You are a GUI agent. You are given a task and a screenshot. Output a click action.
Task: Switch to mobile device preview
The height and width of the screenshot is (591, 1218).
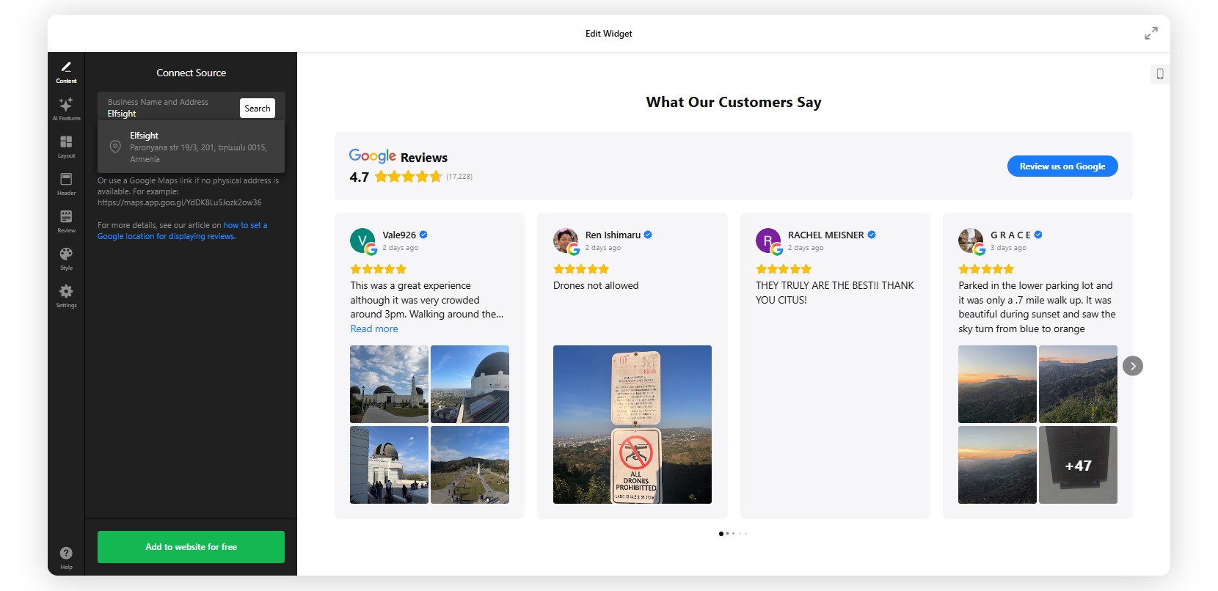point(1160,73)
